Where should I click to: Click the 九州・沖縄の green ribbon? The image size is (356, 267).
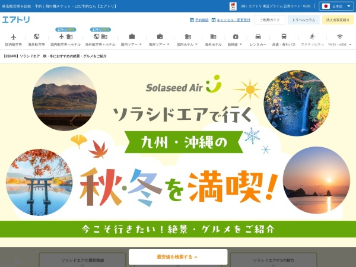click(x=184, y=142)
